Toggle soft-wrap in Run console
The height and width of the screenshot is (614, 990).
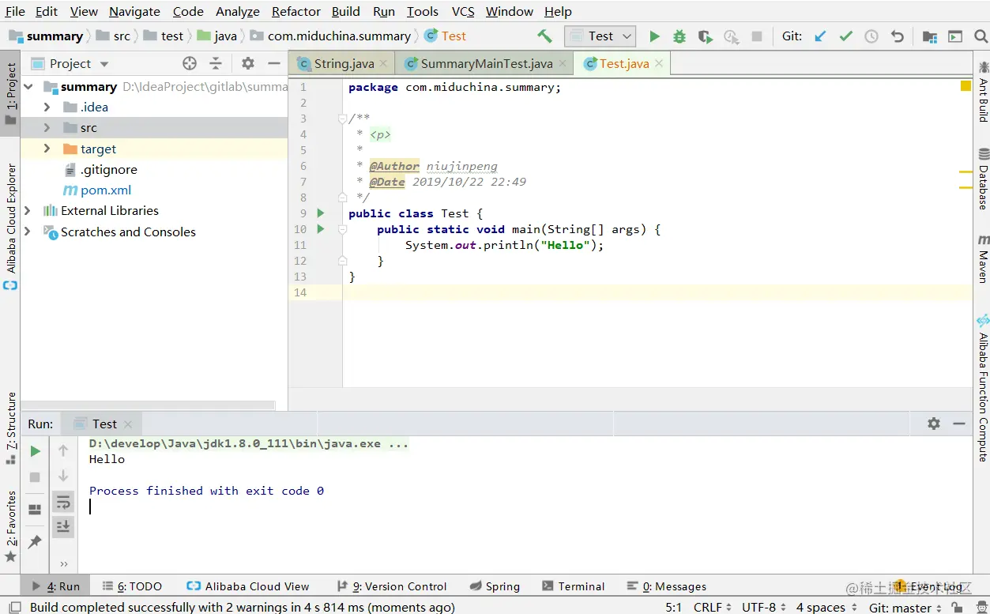tap(63, 502)
